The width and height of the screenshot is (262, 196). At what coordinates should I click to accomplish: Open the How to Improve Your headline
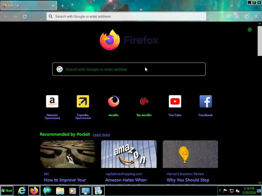[x=65, y=180]
